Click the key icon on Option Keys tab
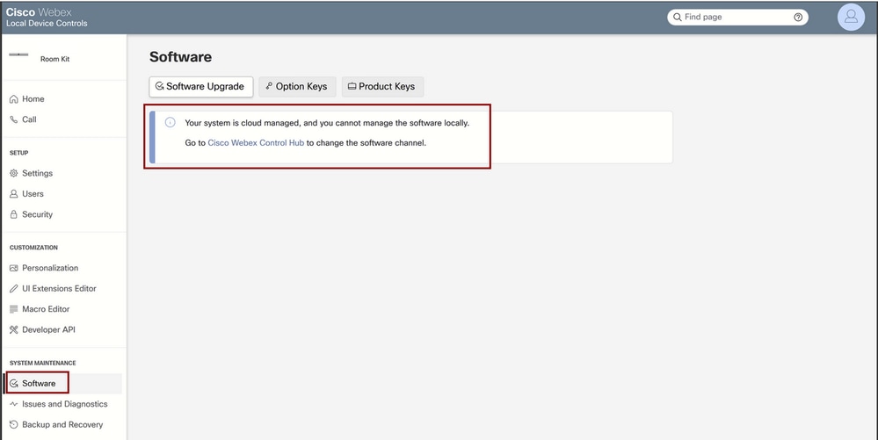This screenshot has height=440, width=878. tap(269, 86)
